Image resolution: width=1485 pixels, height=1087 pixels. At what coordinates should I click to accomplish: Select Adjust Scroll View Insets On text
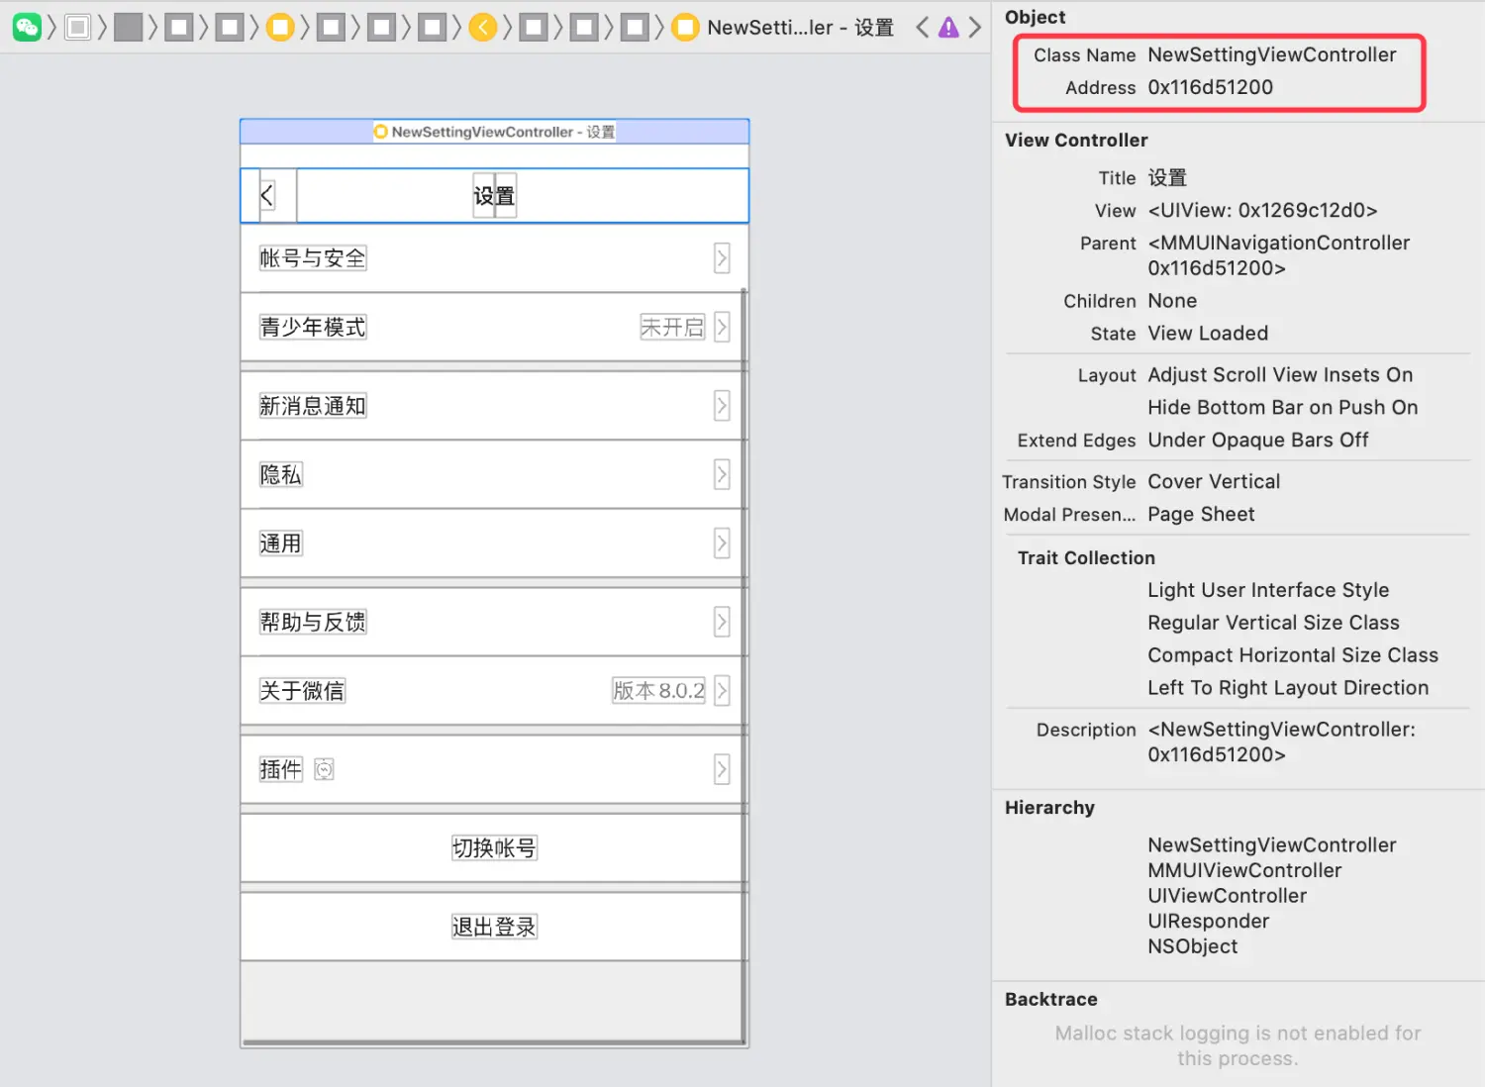click(1280, 375)
